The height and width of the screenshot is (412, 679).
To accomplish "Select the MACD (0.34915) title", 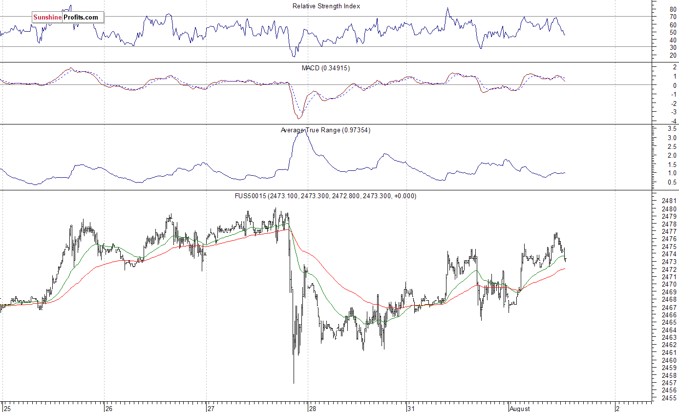I will pyautogui.click(x=326, y=68).
